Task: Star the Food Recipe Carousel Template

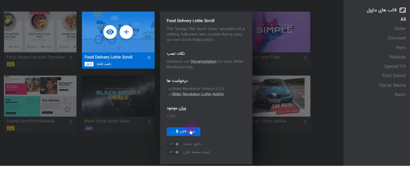Action: pos(71,57)
